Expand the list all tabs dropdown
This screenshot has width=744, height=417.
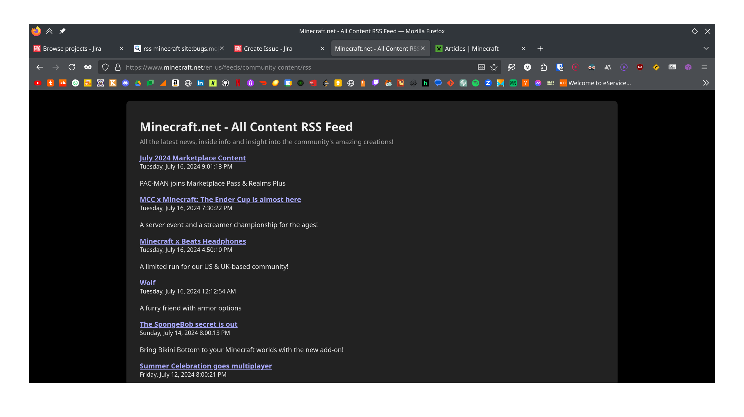tap(706, 49)
